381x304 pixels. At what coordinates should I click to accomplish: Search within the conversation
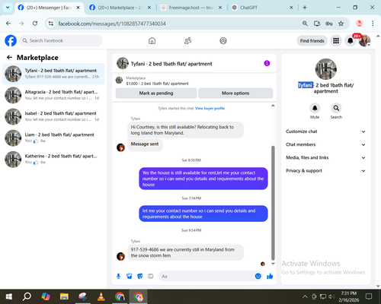tap(336, 108)
